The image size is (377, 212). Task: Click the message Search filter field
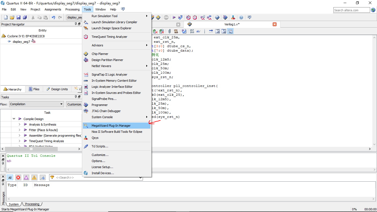tap(95, 177)
